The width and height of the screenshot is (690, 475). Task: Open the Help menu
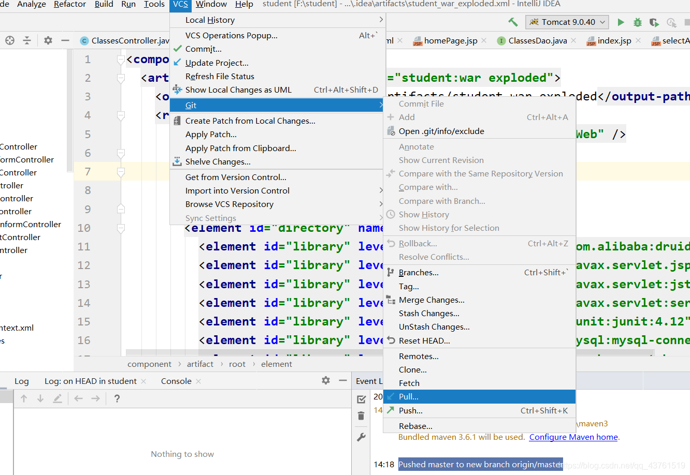[x=244, y=5]
